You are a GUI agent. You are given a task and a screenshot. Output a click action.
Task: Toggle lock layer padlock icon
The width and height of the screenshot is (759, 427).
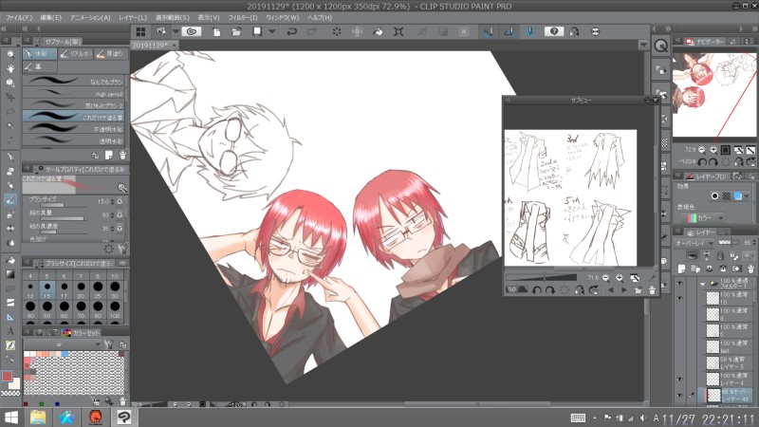click(x=720, y=255)
